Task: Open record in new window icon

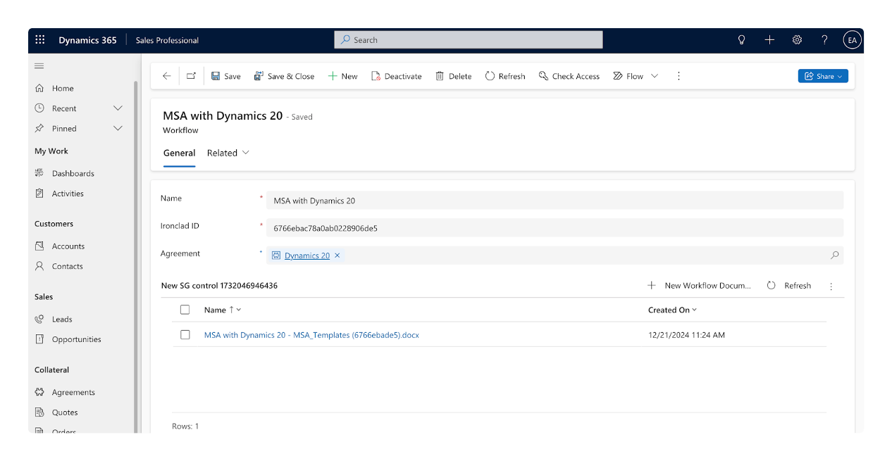Action: (x=191, y=76)
